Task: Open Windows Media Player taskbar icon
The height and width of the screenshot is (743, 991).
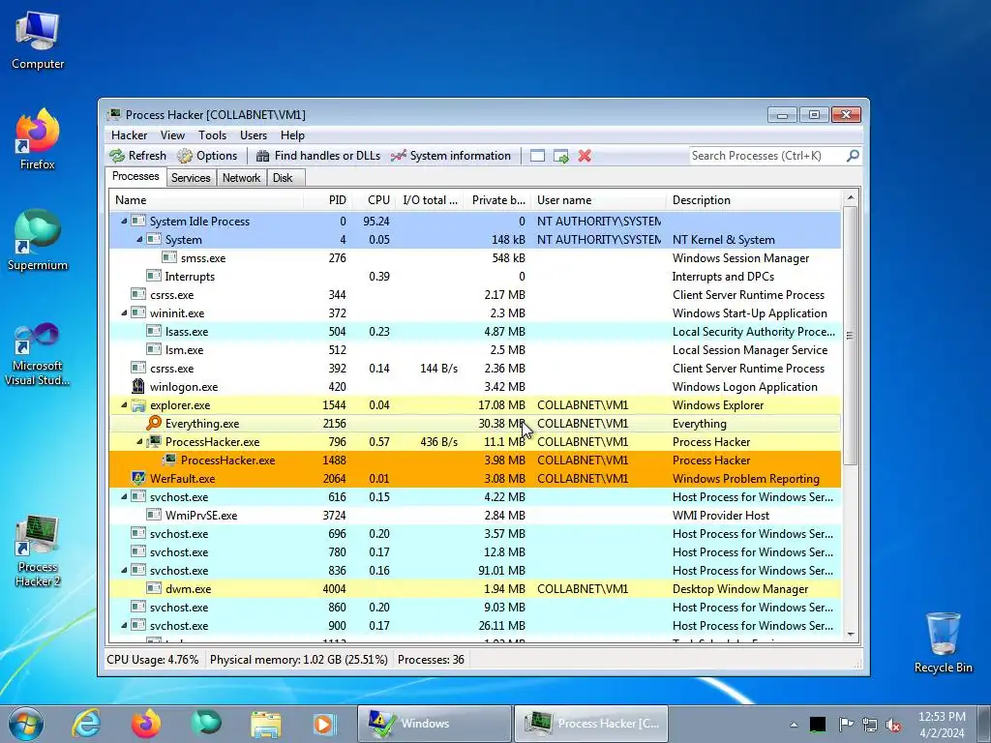Action: 323,724
